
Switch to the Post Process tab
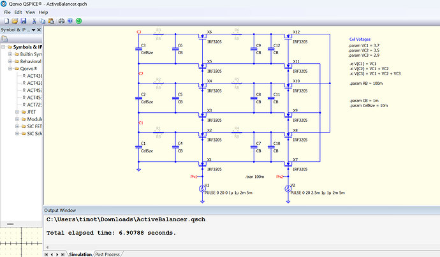[108, 254]
